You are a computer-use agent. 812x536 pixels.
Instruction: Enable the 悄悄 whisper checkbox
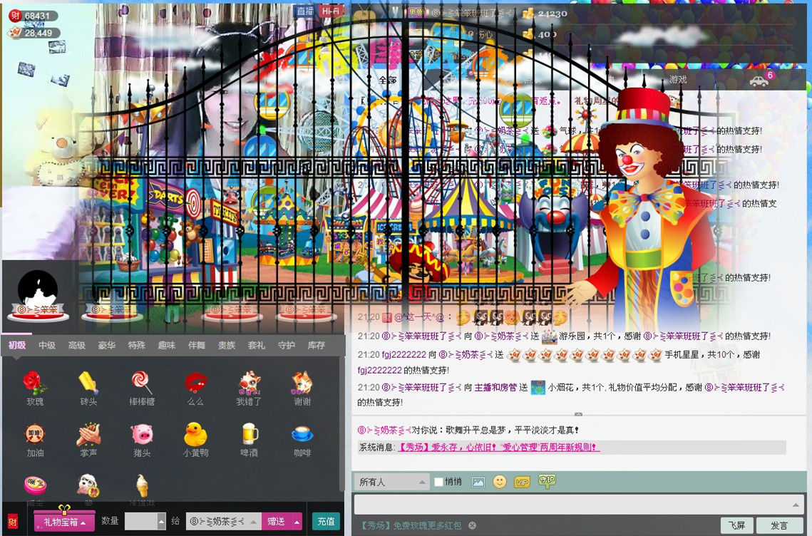pos(439,482)
